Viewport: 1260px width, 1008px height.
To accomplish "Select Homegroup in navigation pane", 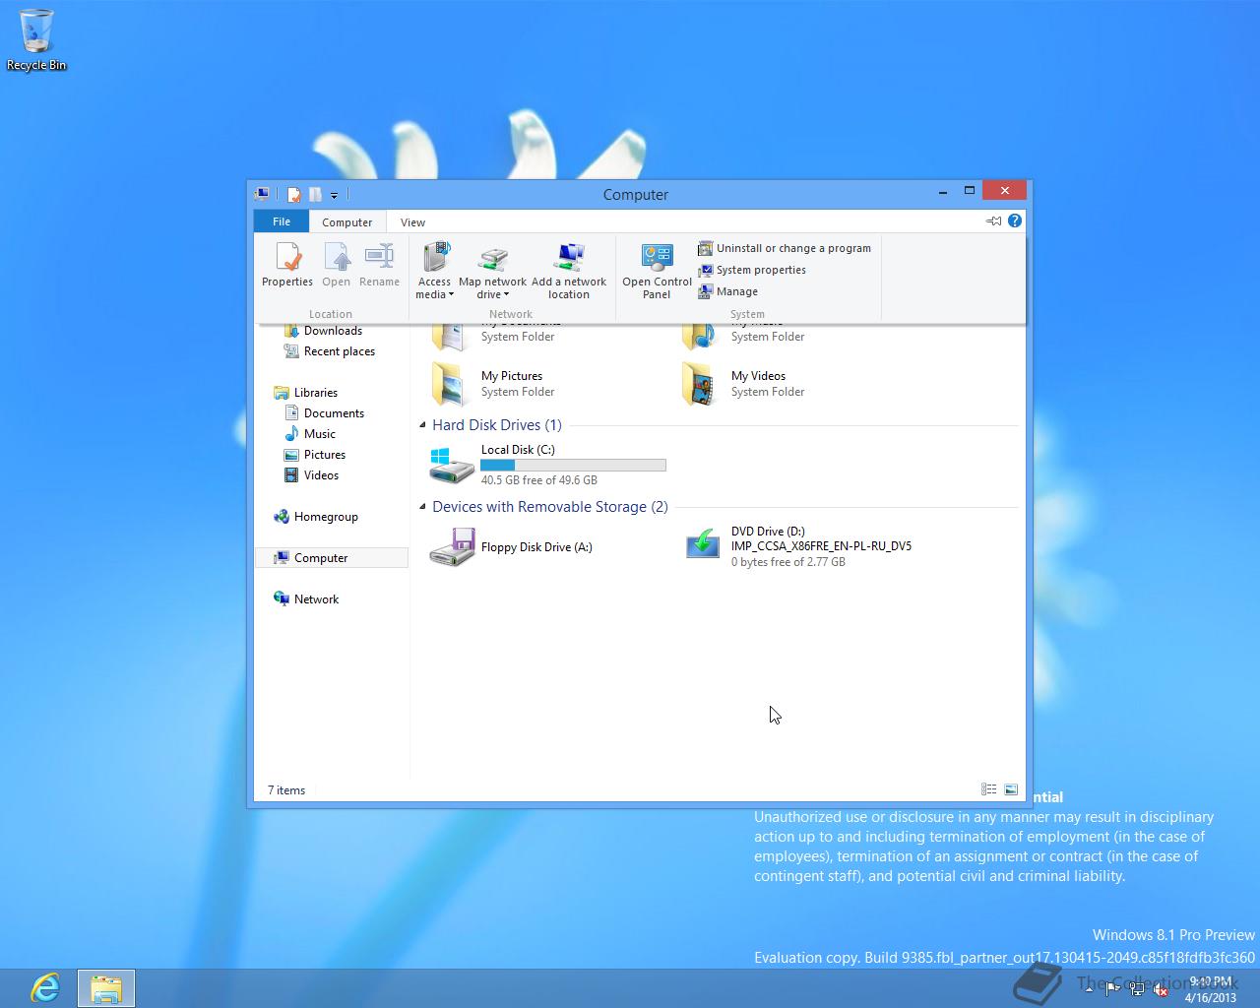I will click(x=325, y=517).
